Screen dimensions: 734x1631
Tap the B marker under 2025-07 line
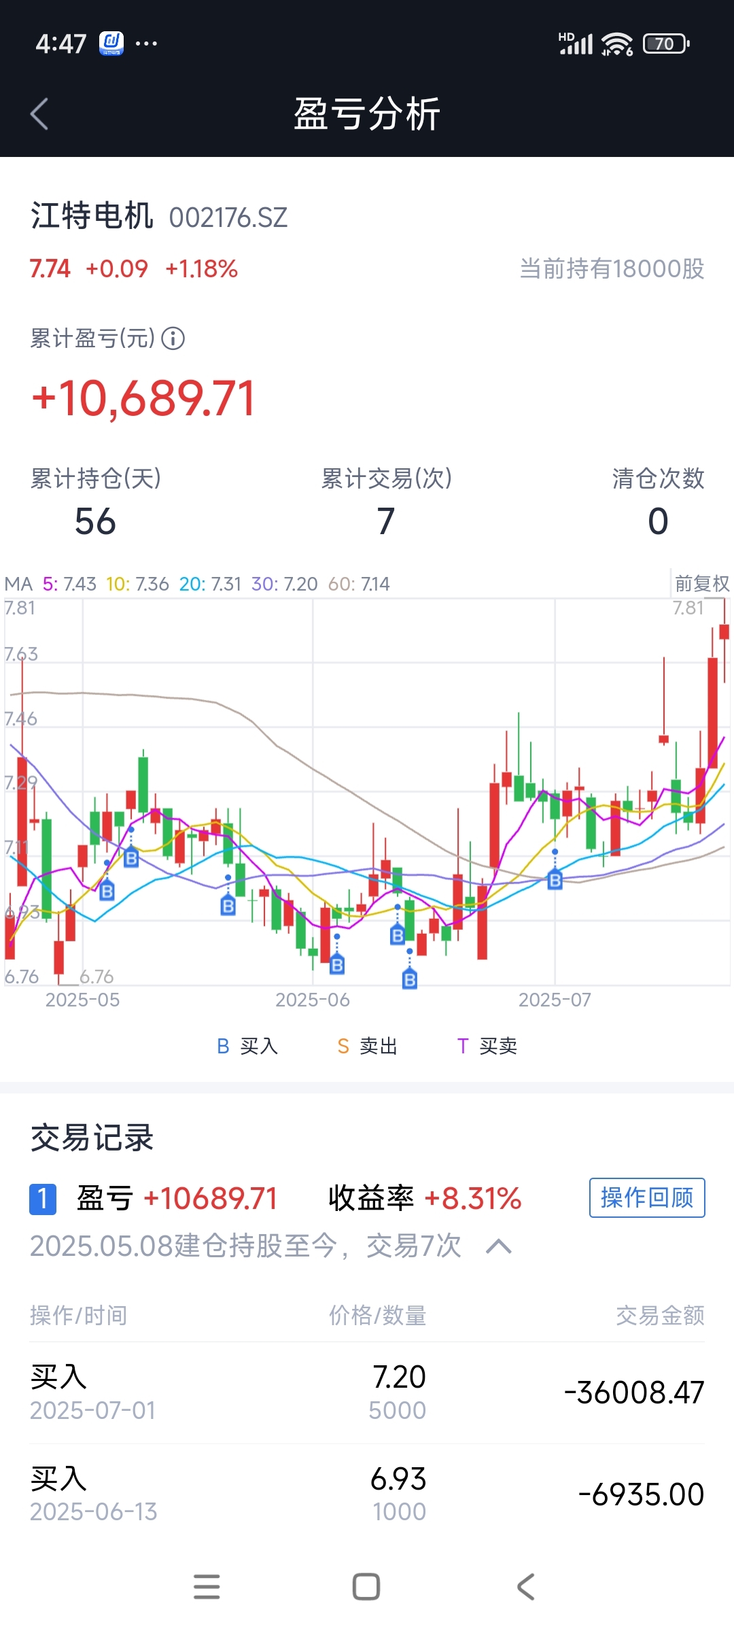click(x=555, y=881)
